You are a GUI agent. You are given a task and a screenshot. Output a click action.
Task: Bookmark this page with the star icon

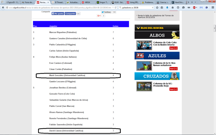coord(157,8)
